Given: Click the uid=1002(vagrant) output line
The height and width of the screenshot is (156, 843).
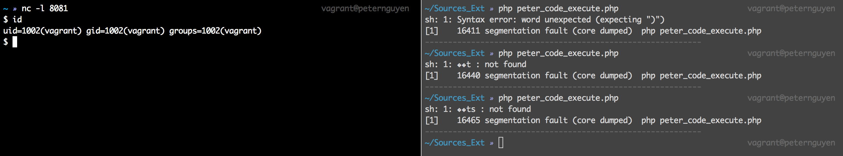Looking at the screenshot, I should (132, 31).
